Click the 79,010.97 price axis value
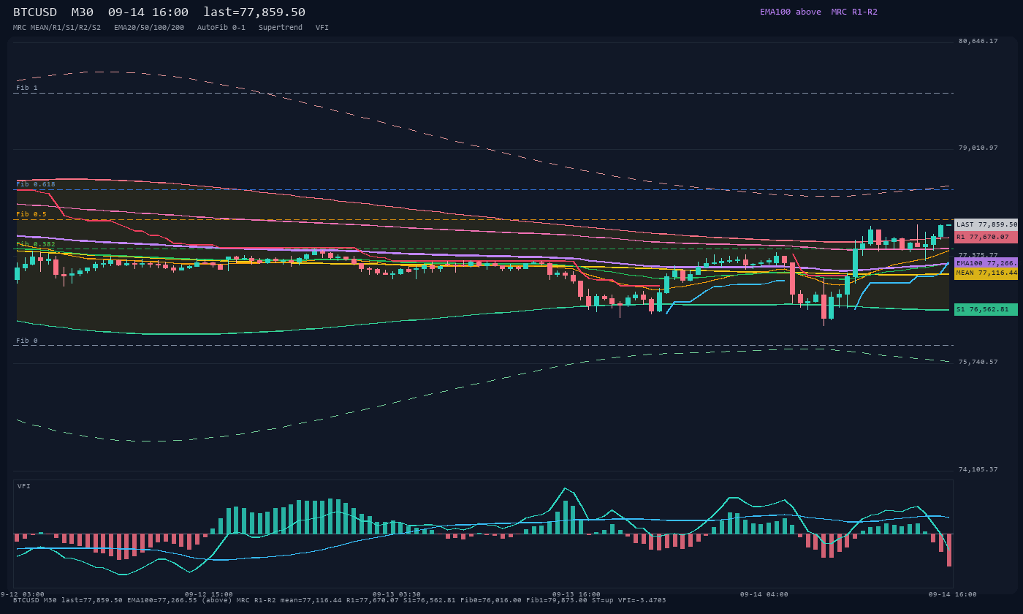Viewport: 1023px width, 614px height. (x=978, y=148)
